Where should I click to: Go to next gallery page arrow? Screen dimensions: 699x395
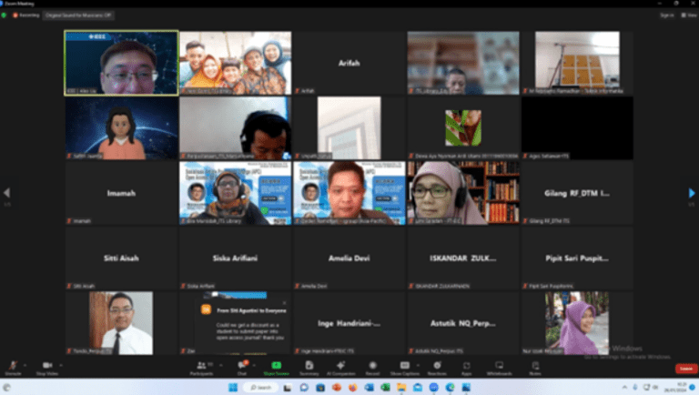click(x=692, y=193)
